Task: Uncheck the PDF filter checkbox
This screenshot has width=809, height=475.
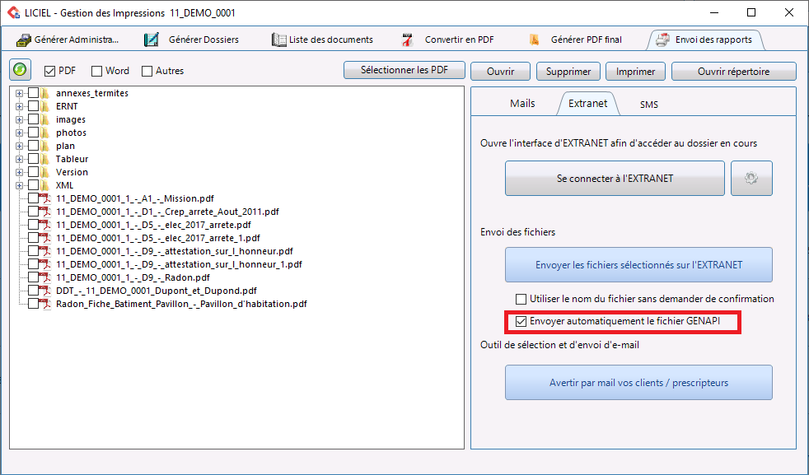Action: pyautogui.click(x=49, y=71)
